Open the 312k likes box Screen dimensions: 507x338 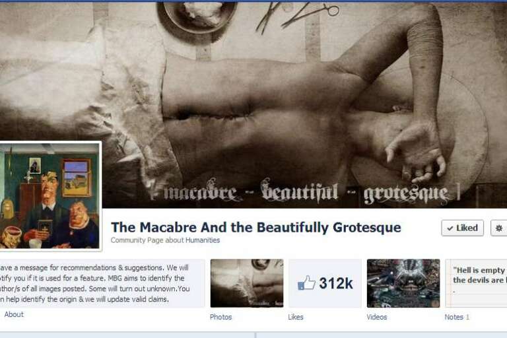pos(325,283)
